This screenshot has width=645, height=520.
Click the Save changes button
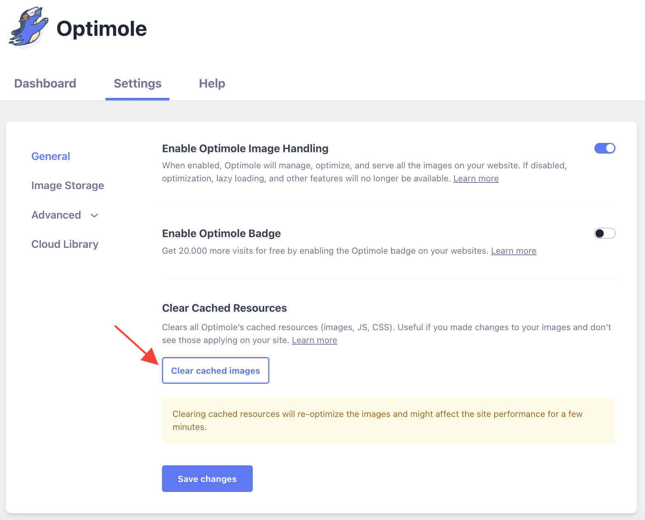pyautogui.click(x=207, y=479)
